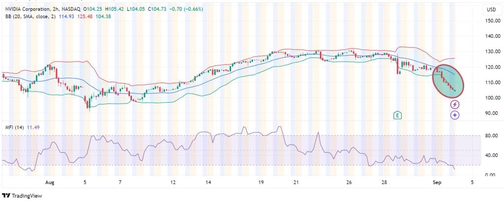Image resolution: width=504 pixels, height=202 pixels.
Task: Click the 21 date label on time axis
Action: [x=296, y=183]
